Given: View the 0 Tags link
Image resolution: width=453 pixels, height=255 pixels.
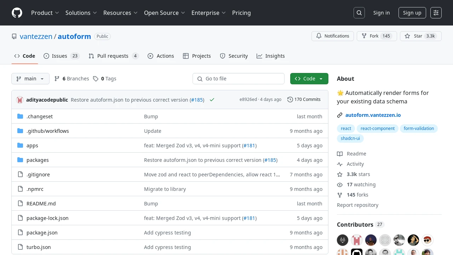Looking at the screenshot, I should (105, 79).
